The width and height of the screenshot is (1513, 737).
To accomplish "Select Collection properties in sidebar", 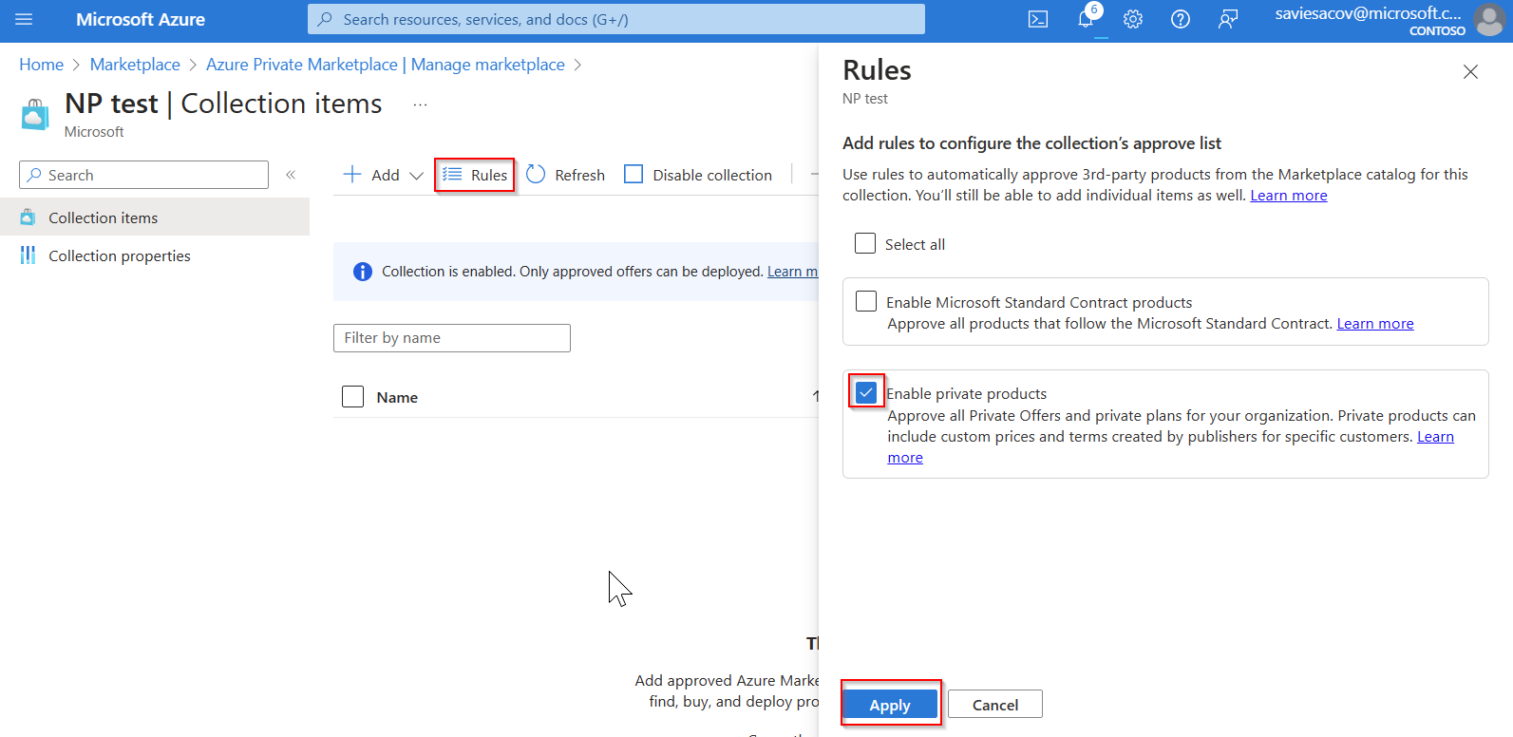I will [120, 255].
